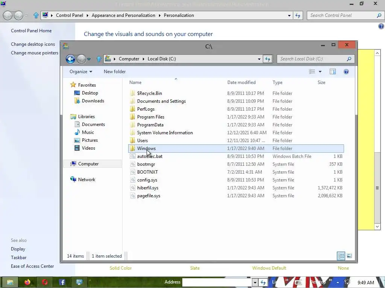Select the Documents and Settings folder

(161, 101)
